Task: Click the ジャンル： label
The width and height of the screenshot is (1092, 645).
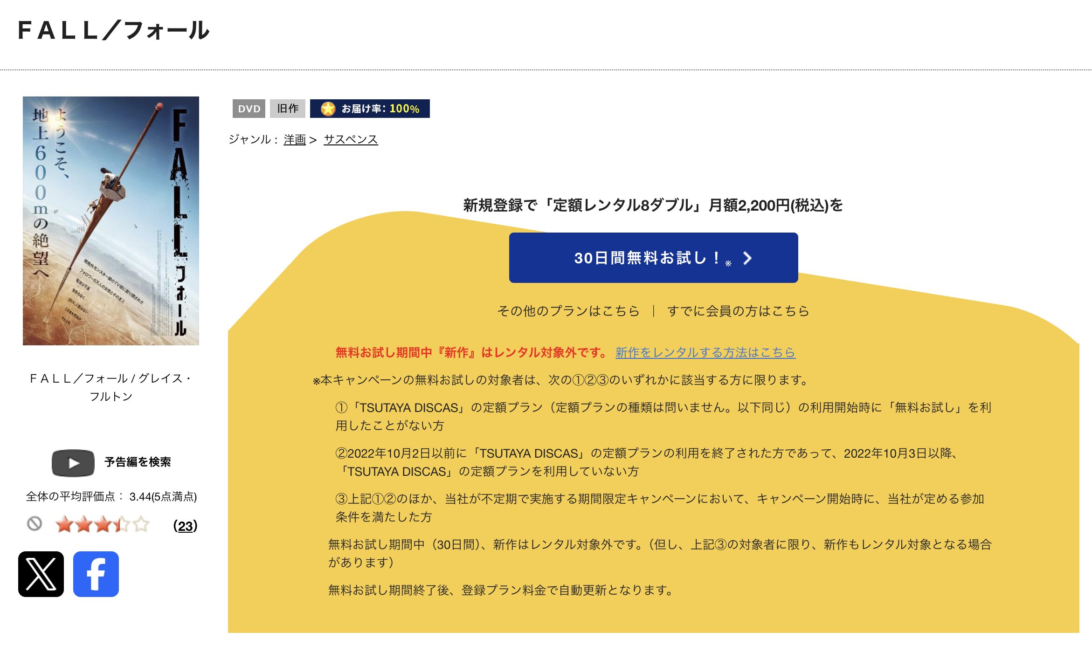Action: (253, 139)
